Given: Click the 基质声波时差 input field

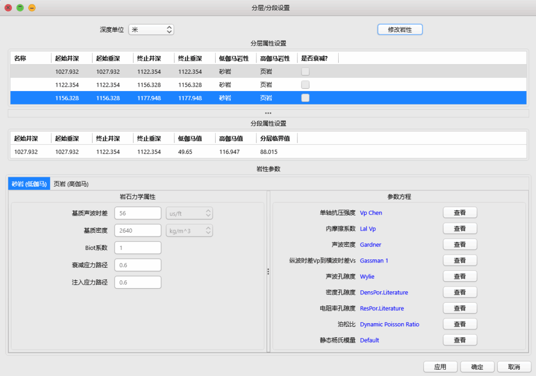Looking at the screenshot, I should point(138,213).
